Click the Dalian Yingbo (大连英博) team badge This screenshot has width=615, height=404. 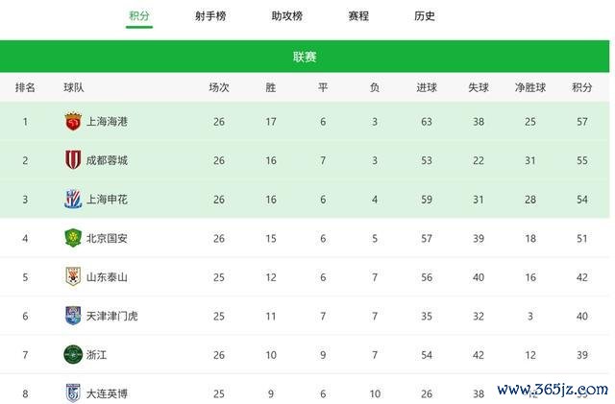[x=73, y=393]
